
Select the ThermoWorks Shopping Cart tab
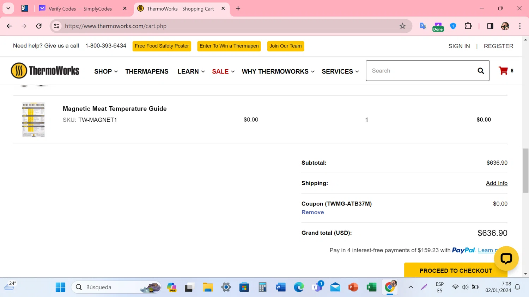[x=182, y=8]
